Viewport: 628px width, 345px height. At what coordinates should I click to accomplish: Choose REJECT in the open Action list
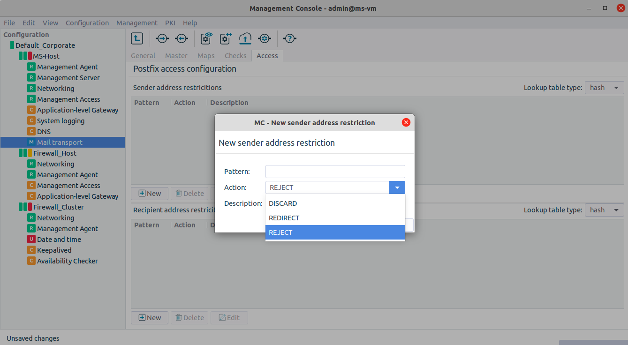point(335,232)
